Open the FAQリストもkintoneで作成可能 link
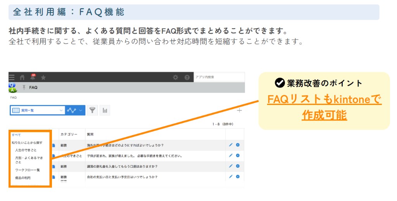This screenshot has height=201, width=397. pyautogui.click(x=325, y=107)
